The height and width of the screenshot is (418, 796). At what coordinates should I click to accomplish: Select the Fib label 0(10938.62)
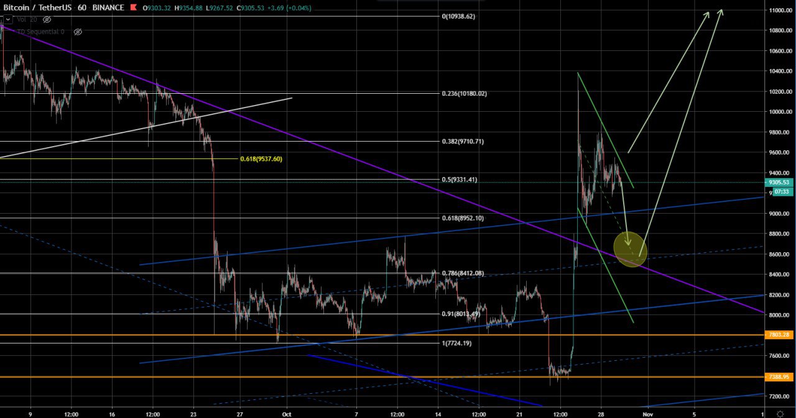458,17
